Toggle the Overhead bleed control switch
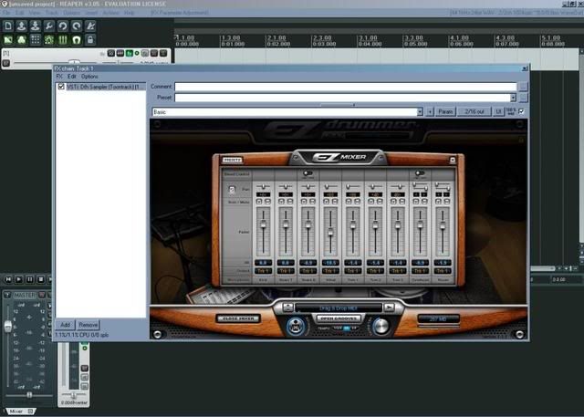Image resolution: width=584 pixels, height=417 pixels. (x=420, y=173)
